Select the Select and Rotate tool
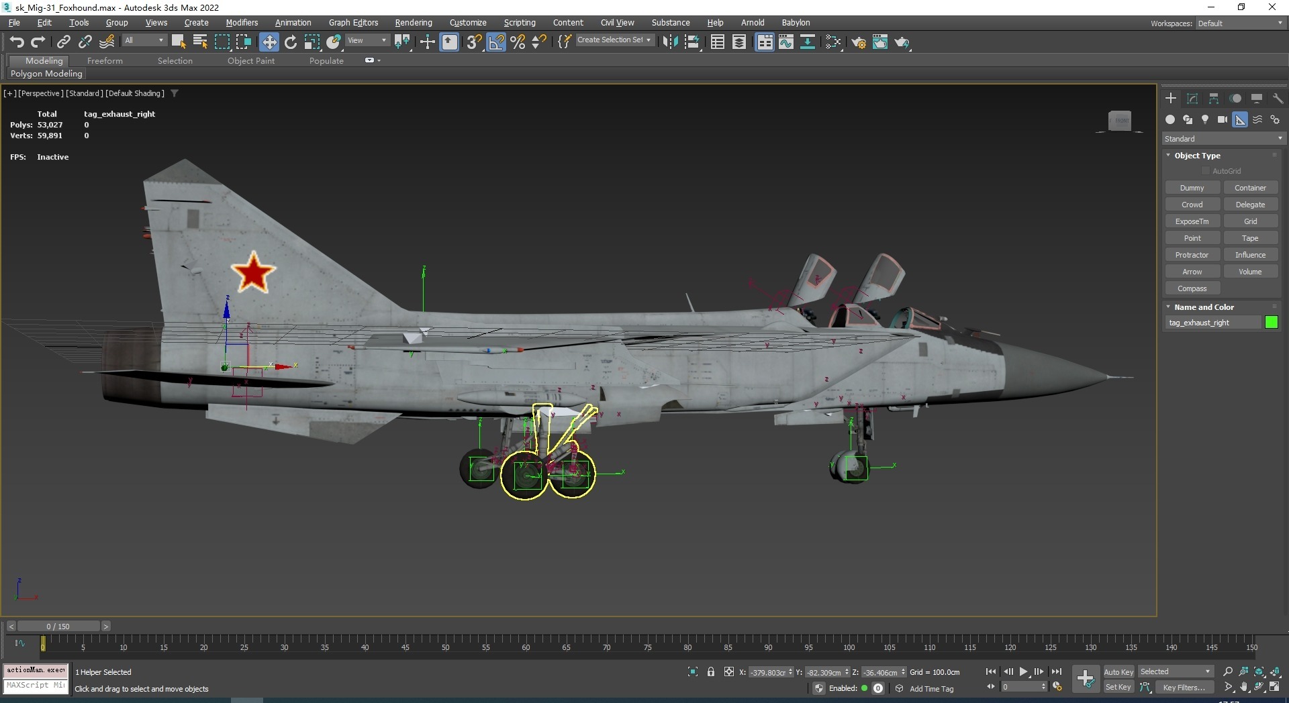 pos(291,42)
